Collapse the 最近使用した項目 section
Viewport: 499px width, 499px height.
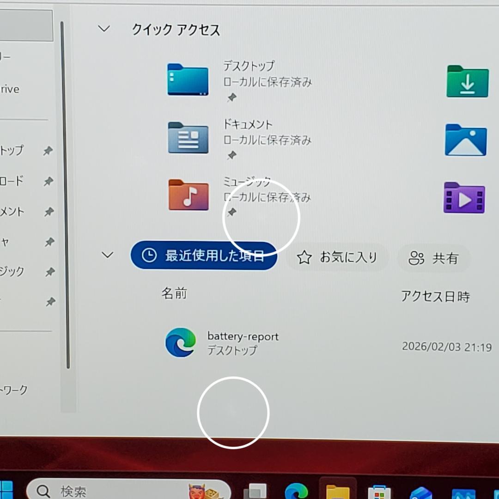click(x=107, y=255)
